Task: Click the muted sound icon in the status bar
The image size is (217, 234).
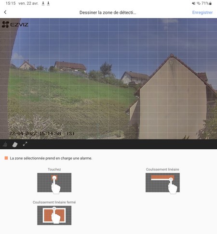Action: pos(194,3)
